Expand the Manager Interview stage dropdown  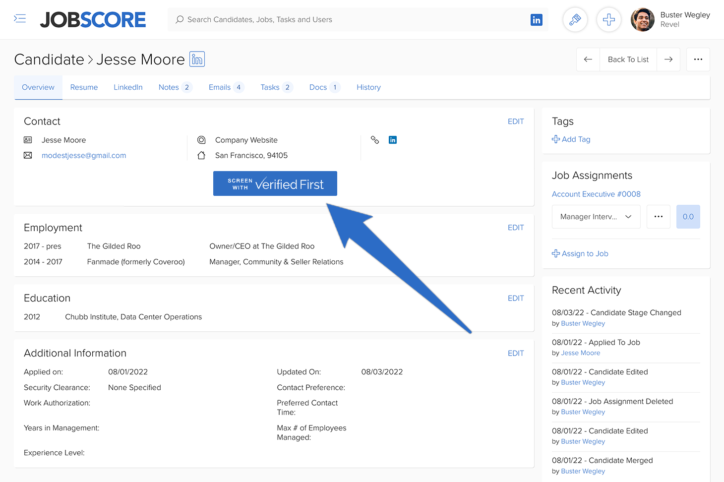(596, 217)
